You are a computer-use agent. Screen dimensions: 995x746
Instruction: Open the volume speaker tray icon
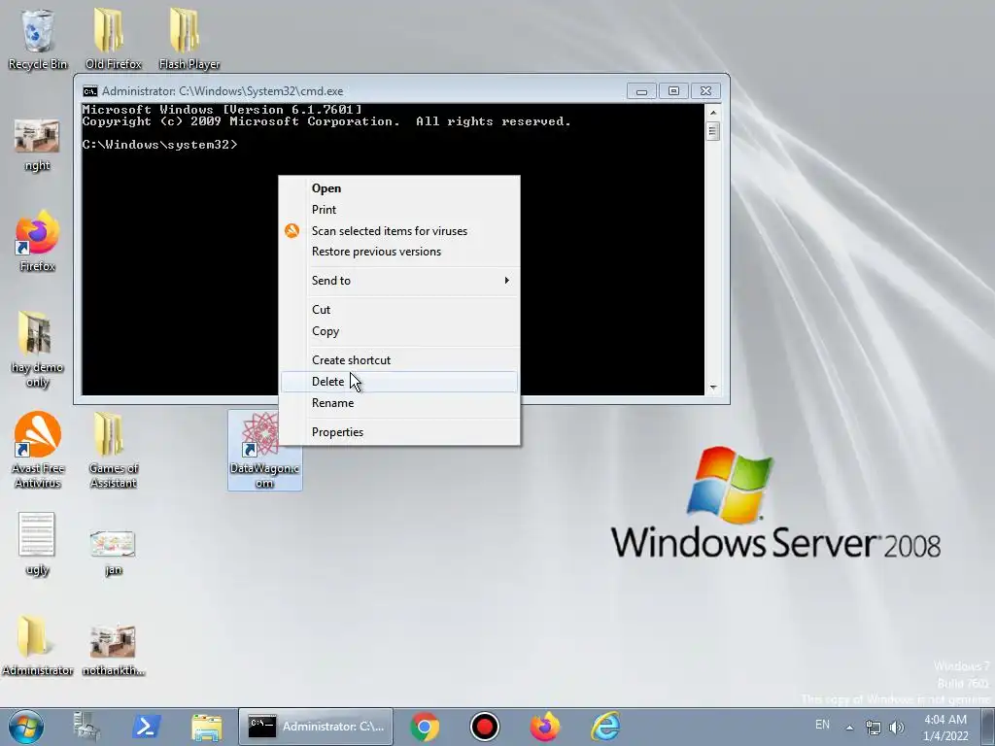click(897, 728)
